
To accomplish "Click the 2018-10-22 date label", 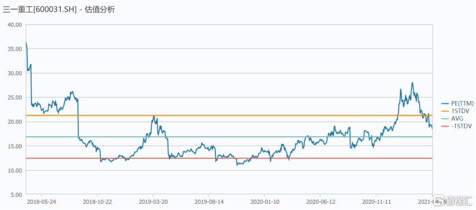I will [97, 201].
